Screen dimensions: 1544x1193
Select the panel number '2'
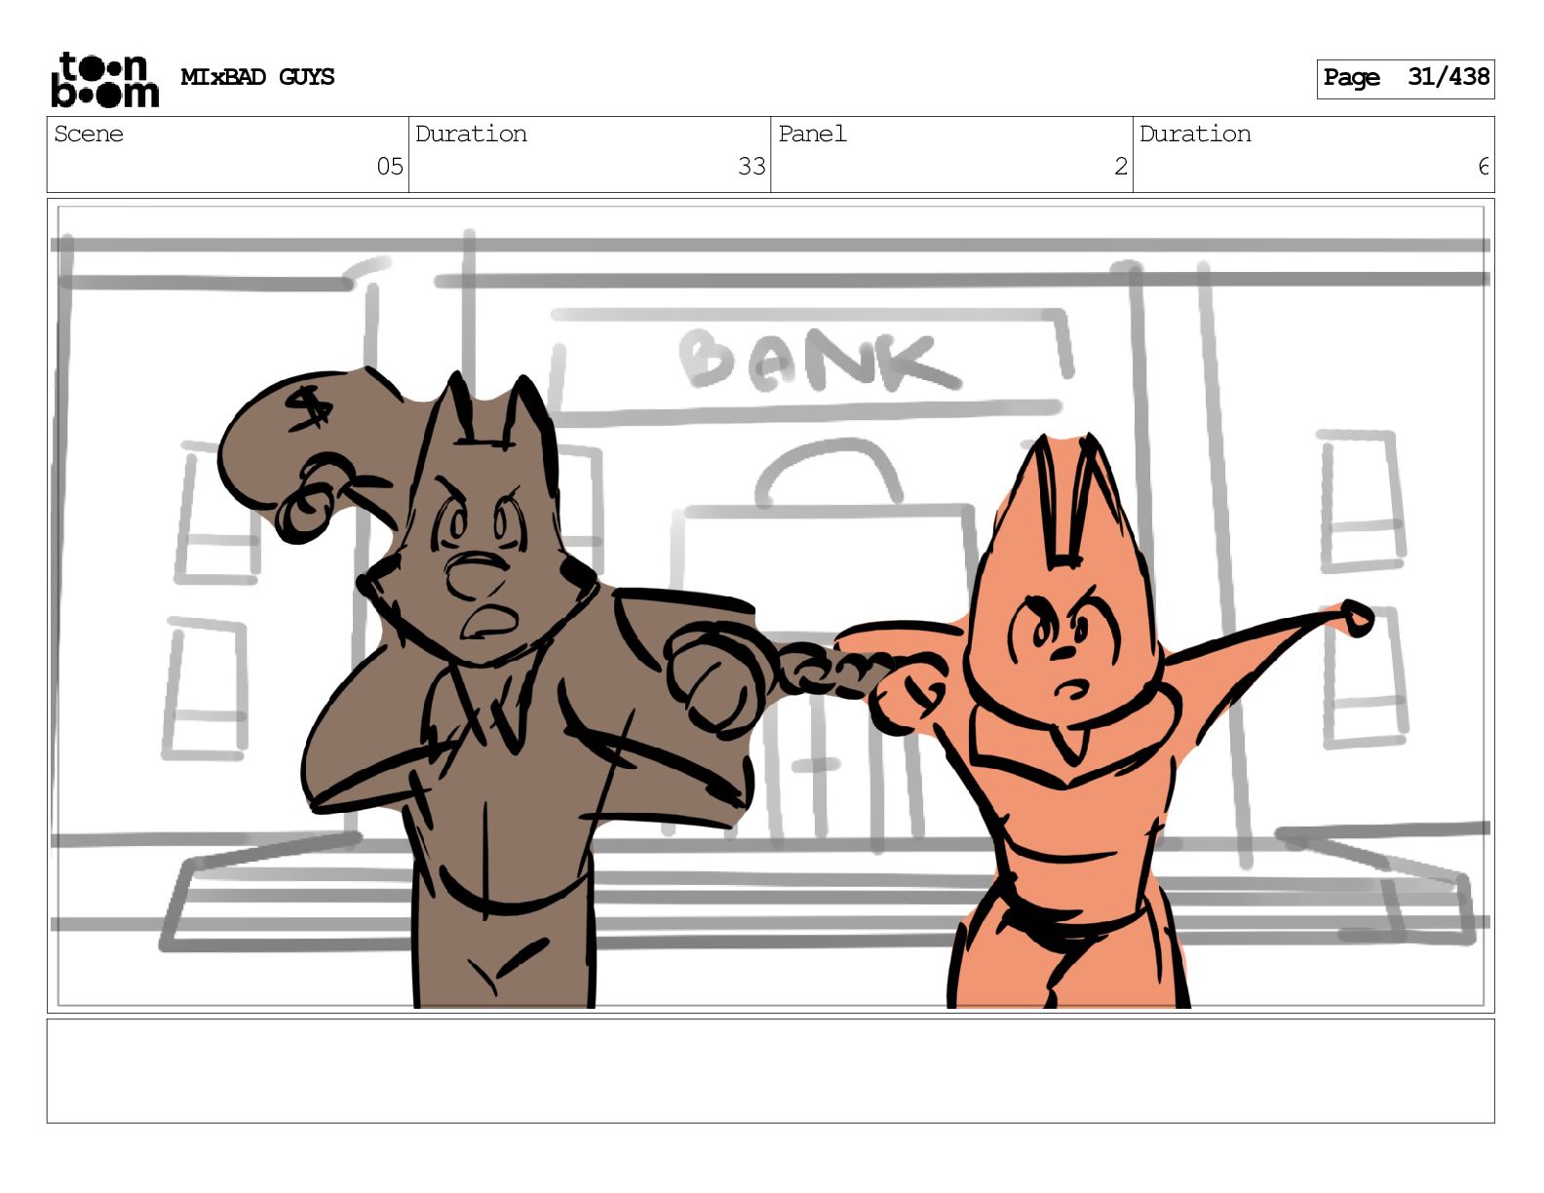[x=1121, y=167]
